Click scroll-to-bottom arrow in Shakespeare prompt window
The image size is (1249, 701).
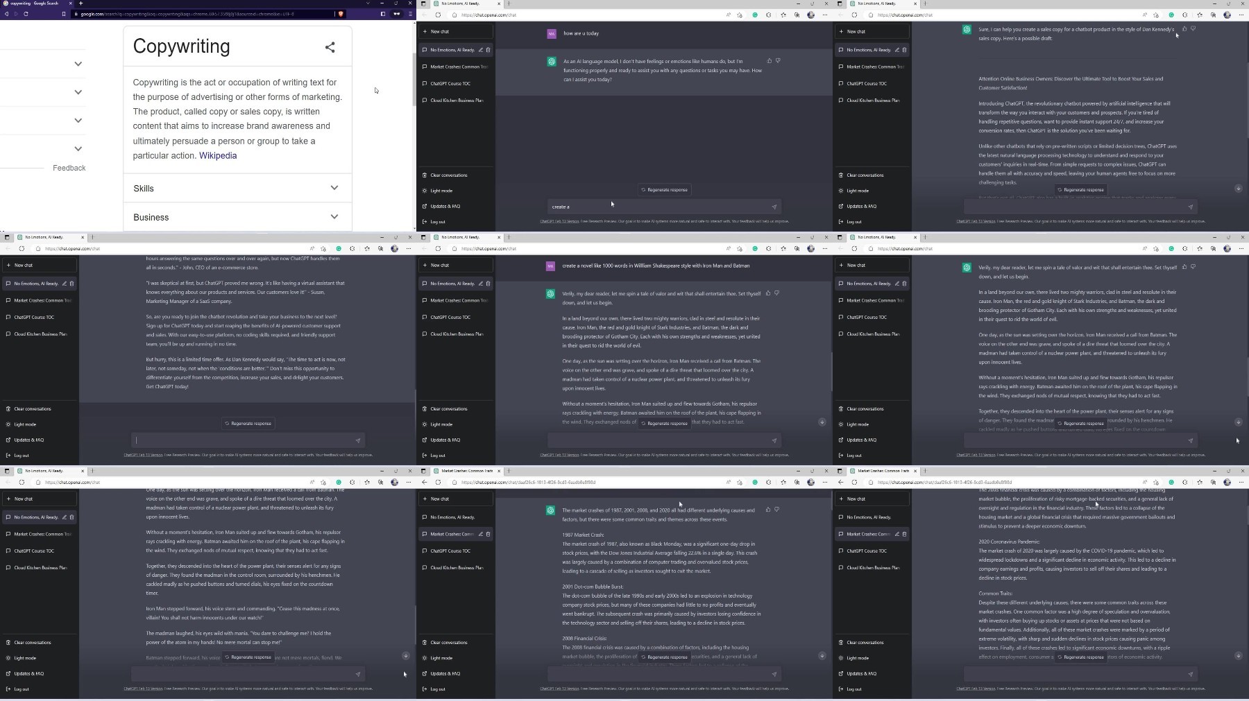click(x=822, y=422)
